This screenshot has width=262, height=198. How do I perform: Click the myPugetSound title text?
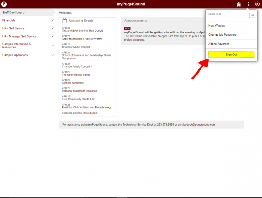[131, 4]
